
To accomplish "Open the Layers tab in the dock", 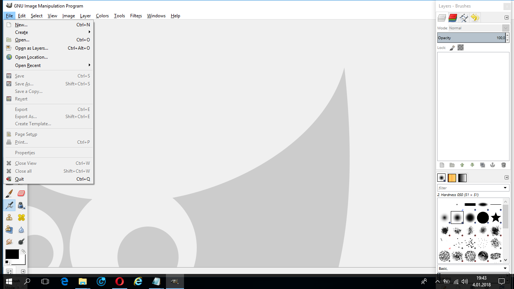I will tap(442, 18).
